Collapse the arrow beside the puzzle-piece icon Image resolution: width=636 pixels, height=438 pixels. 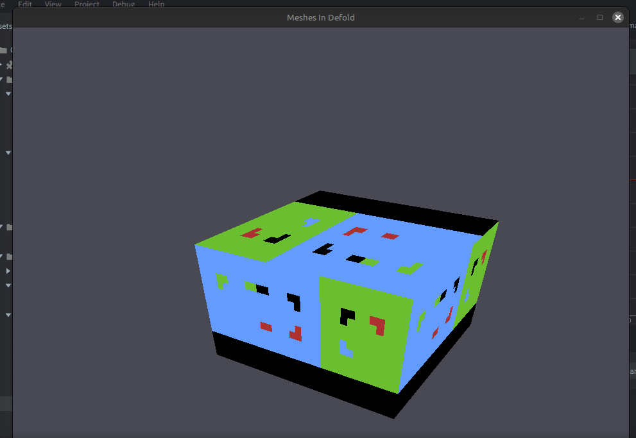tap(2, 65)
